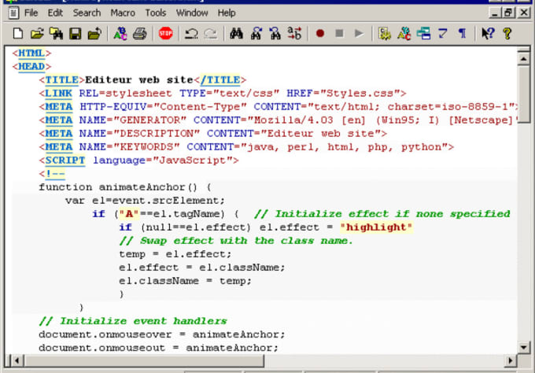Image resolution: width=535 pixels, height=373 pixels.
Task: Click the vertical scrollbar thumb
Action: pyautogui.click(x=523, y=94)
